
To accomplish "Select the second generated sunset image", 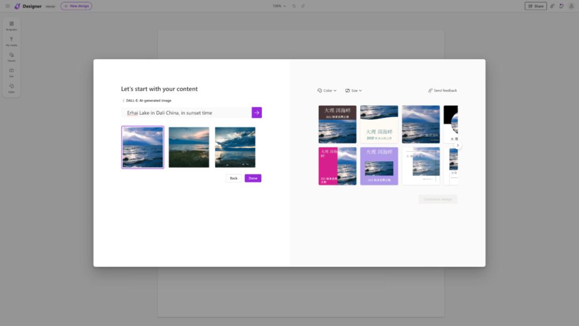I will [189, 147].
